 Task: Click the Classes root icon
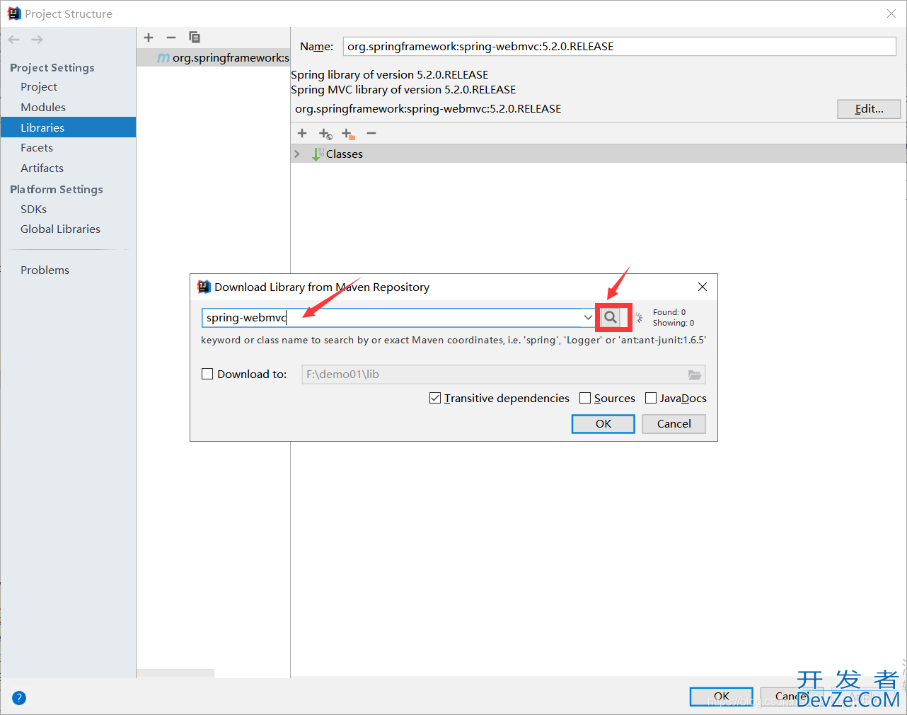tap(318, 154)
